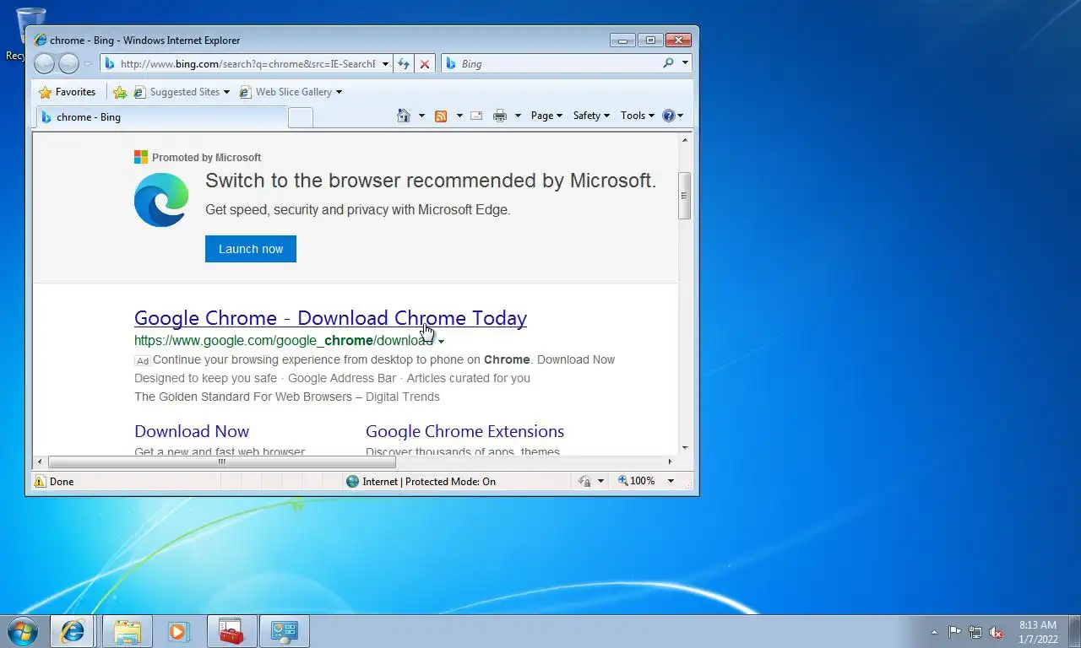The height and width of the screenshot is (648, 1081).
Task: Open the recent pages dropdown arrow
Action: coord(87,64)
